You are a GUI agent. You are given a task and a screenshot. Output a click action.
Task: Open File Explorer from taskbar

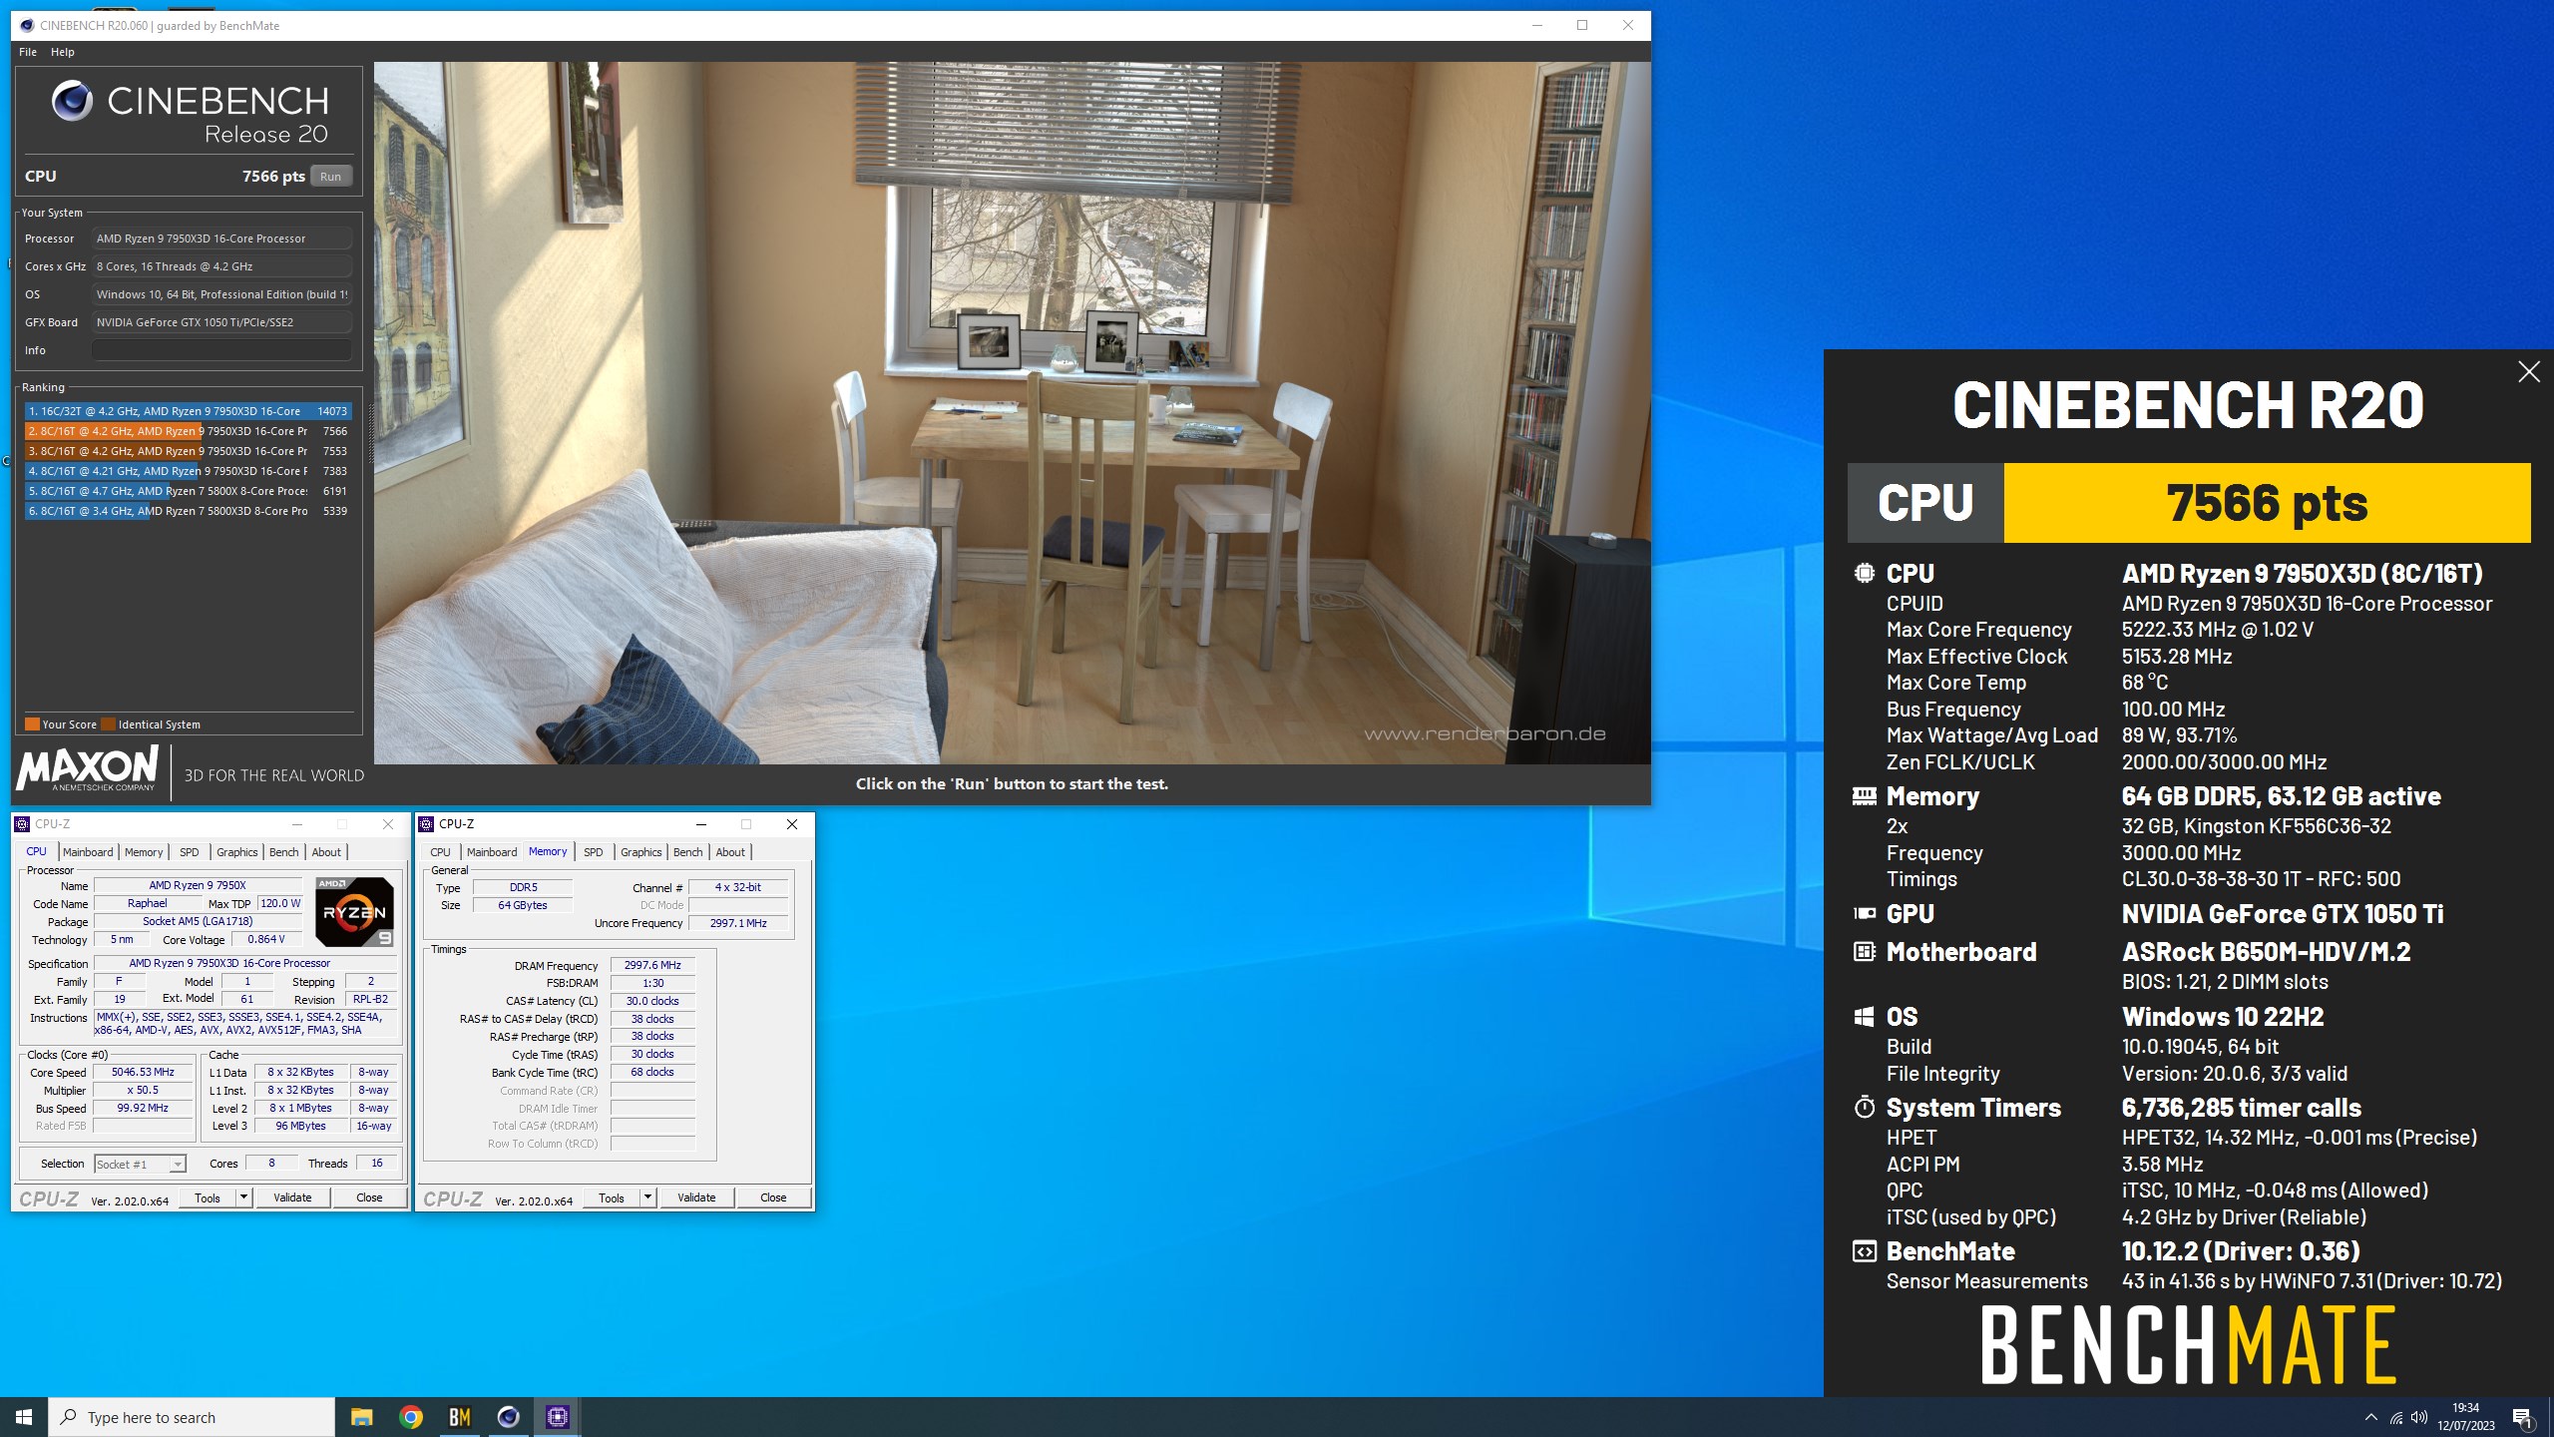(361, 1417)
